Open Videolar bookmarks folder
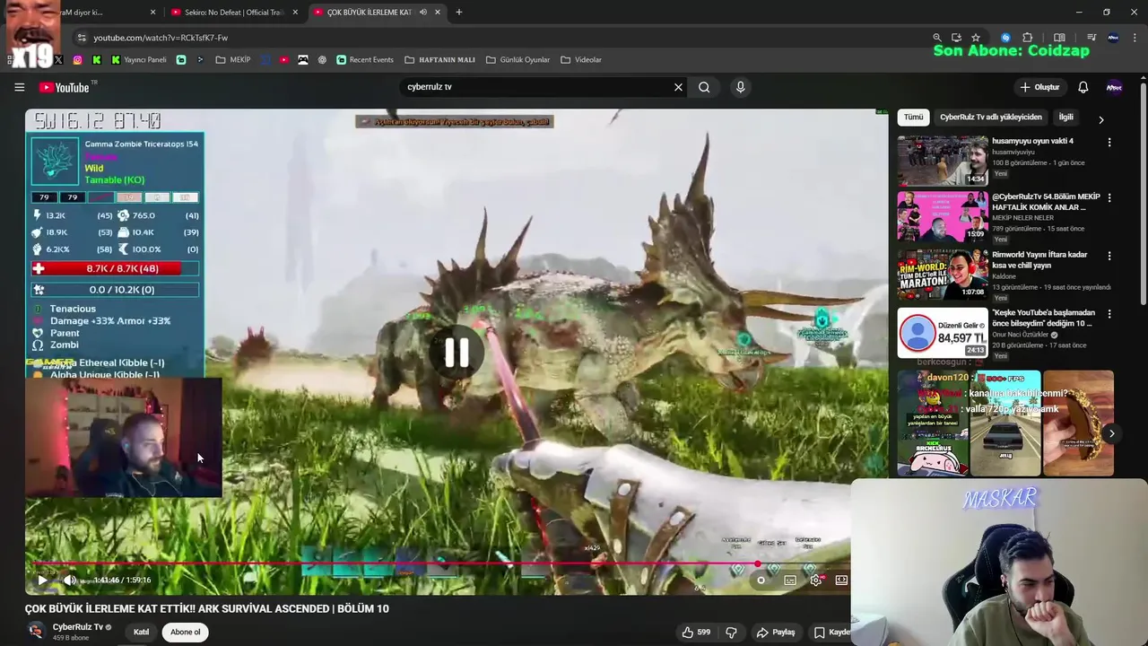The width and height of the screenshot is (1148, 646). [x=581, y=60]
